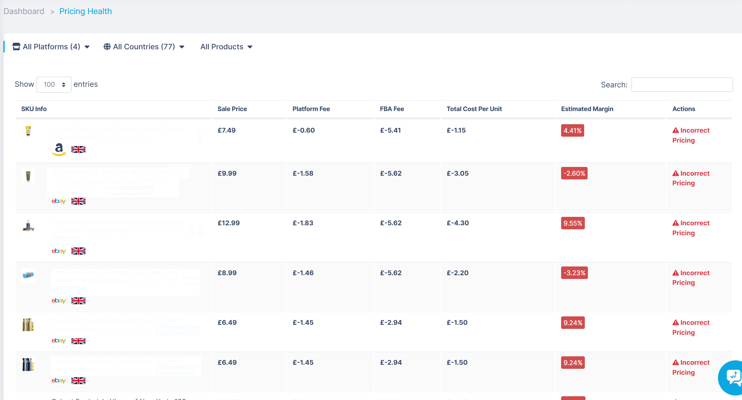Image resolution: width=742 pixels, height=400 pixels.
Task: Focus the Search input field
Action: (682, 85)
